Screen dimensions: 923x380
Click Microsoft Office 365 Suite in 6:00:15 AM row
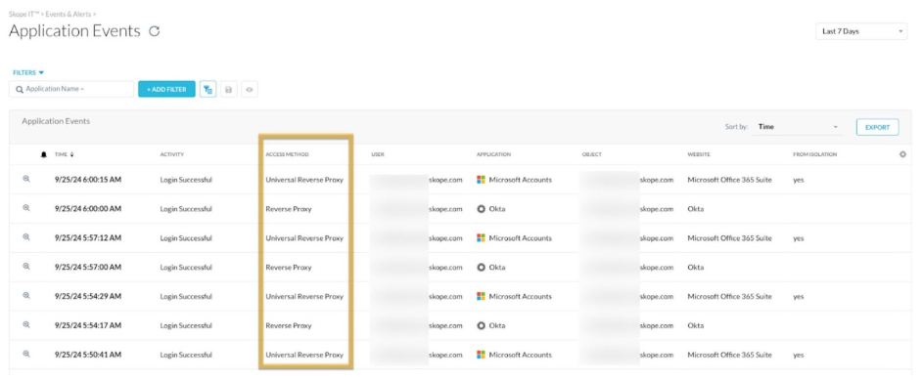[729, 180]
